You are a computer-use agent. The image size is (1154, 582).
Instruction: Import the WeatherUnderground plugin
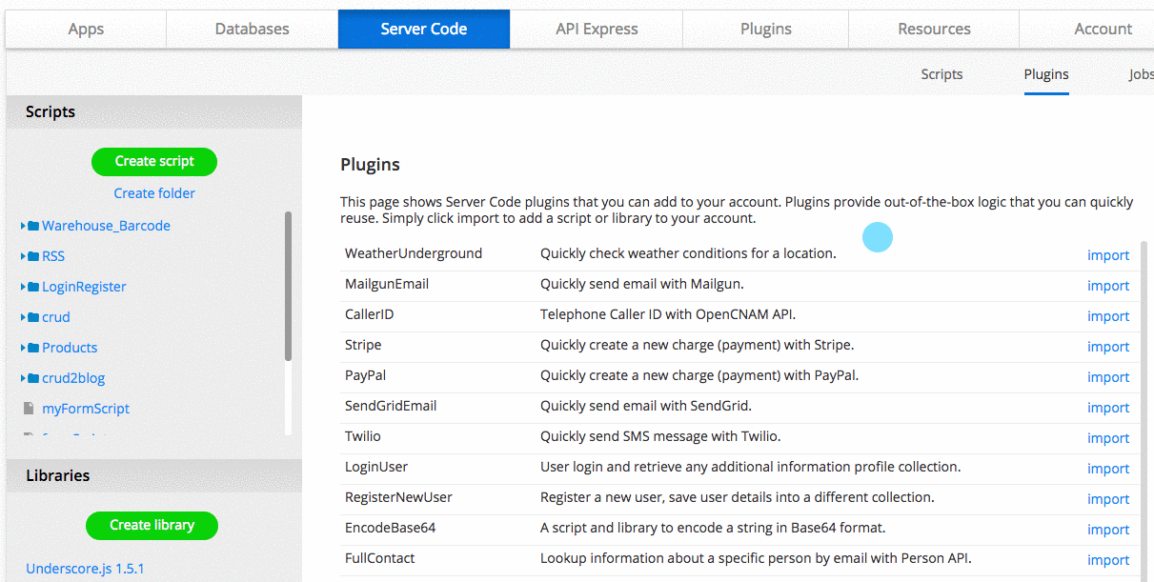coord(1108,254)
